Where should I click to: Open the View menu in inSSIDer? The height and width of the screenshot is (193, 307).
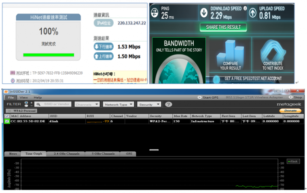(x=24, y=97)
